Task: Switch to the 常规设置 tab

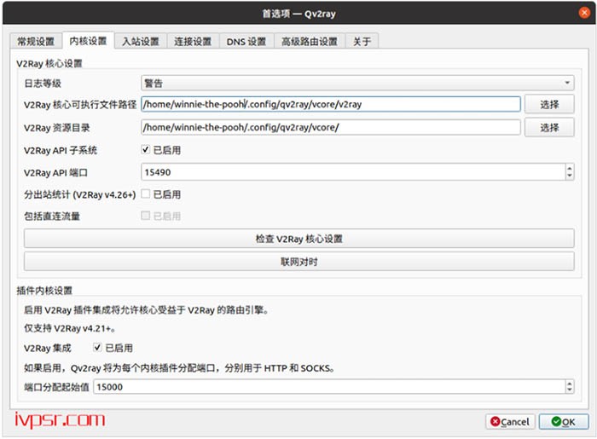Action: pyautogui.click(x=36, y=41)
